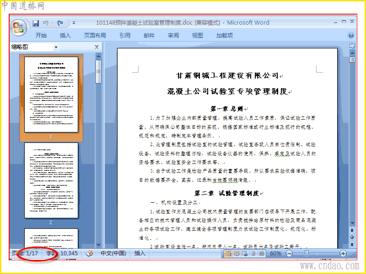Open the 缩略图 panel dropdown
The image size is (366, 274).
pyautogui.click(x=56, y=47)
